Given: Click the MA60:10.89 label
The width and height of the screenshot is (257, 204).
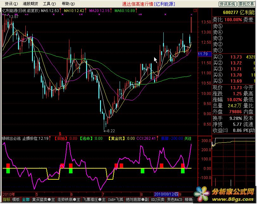Looking at the screenshot, I should coord(125,11).
